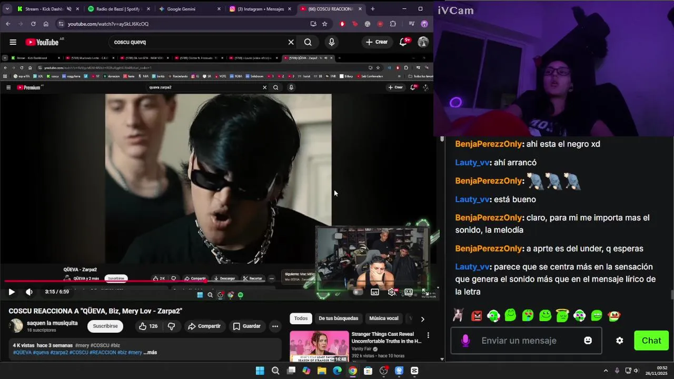This screenshot has width=674, height=379.
Task: Expand the description with ...más
Action: (x=150, y=352)
